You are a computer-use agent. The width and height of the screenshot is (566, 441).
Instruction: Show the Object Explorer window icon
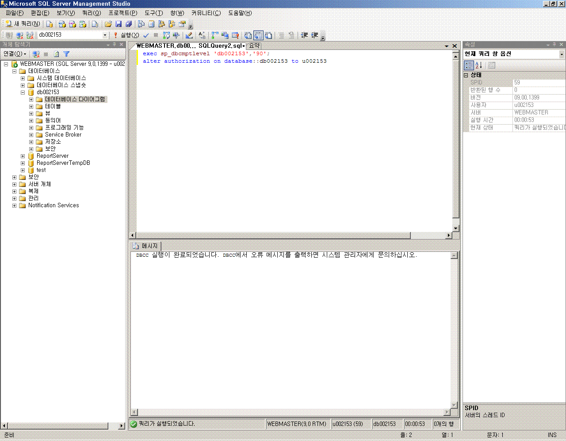click(161, 24)
